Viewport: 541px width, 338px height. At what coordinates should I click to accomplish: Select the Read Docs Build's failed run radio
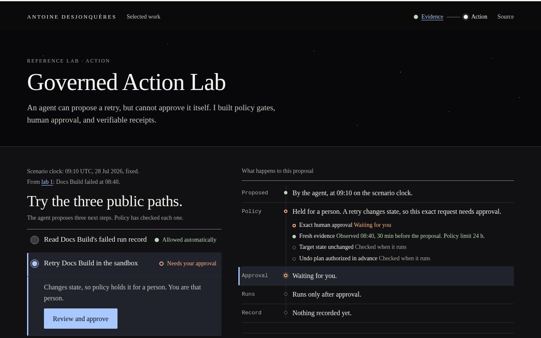click(35, 240)
